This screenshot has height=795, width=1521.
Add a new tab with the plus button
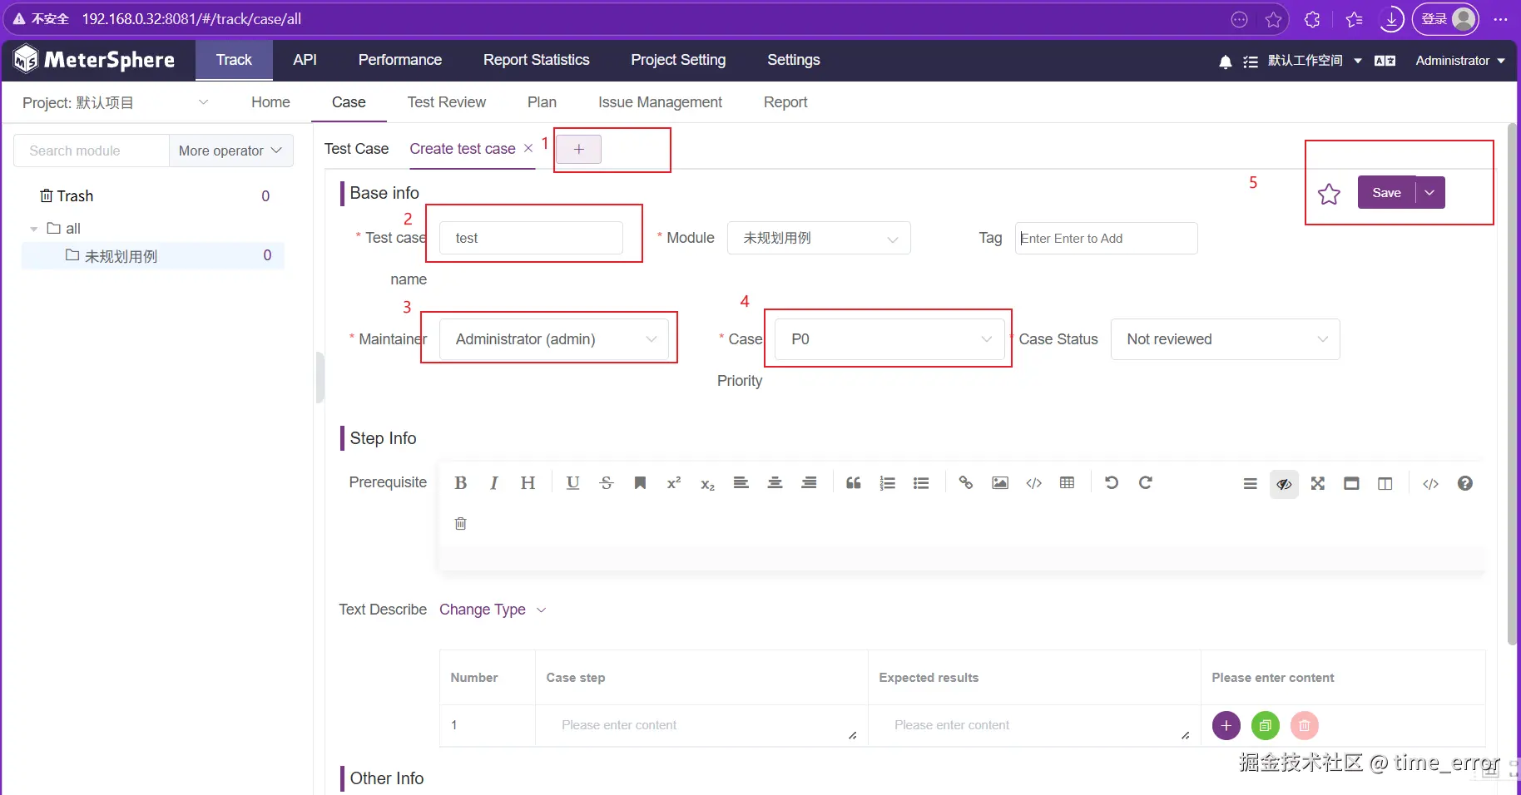tap(578, 149)
